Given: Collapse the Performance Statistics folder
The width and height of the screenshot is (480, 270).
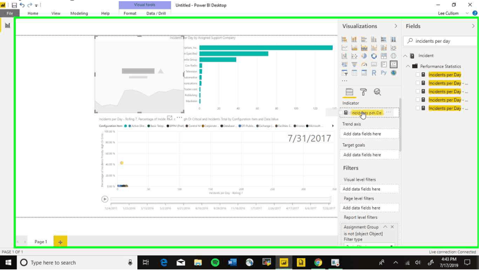Looking at the screenshot, I should pos(408,66).
